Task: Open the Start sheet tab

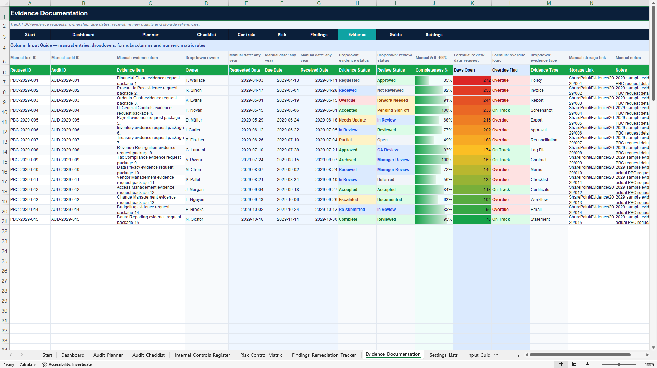Action: (x=47, y=355)
